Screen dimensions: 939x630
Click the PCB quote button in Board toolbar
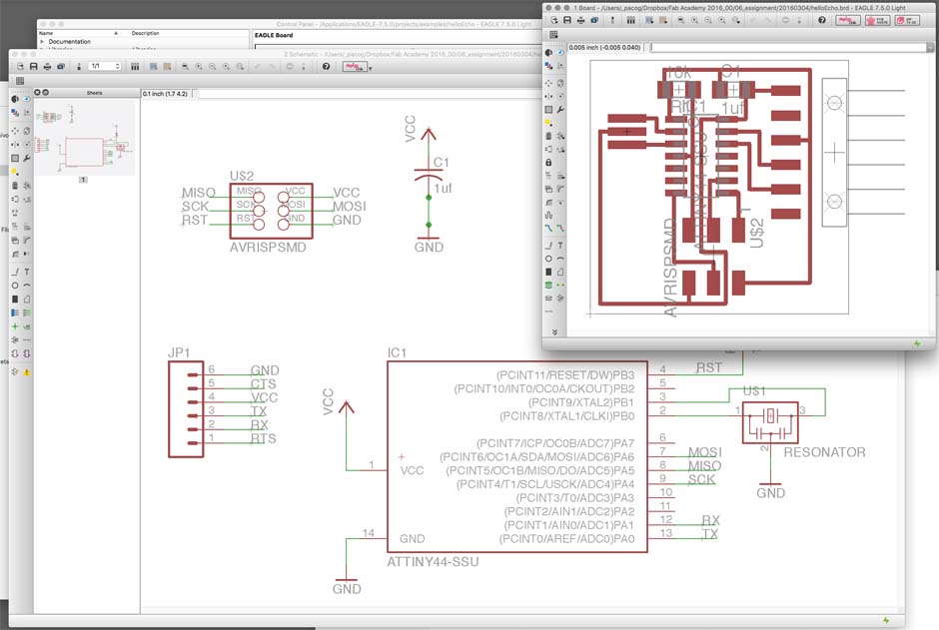878,20
